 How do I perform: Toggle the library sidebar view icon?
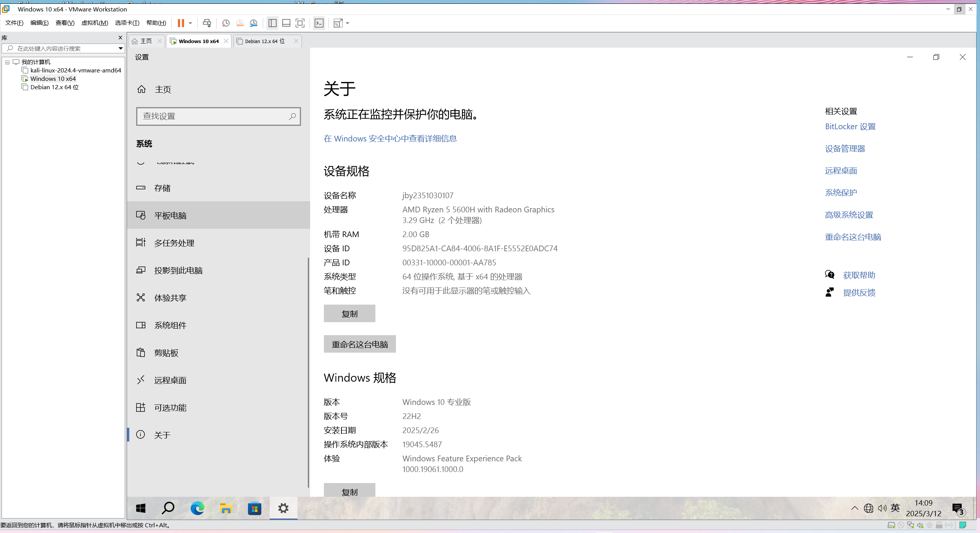272,23
